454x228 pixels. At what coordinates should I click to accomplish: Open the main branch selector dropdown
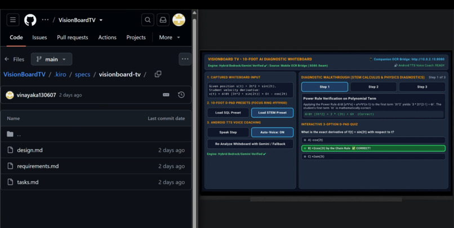[51, 59]
